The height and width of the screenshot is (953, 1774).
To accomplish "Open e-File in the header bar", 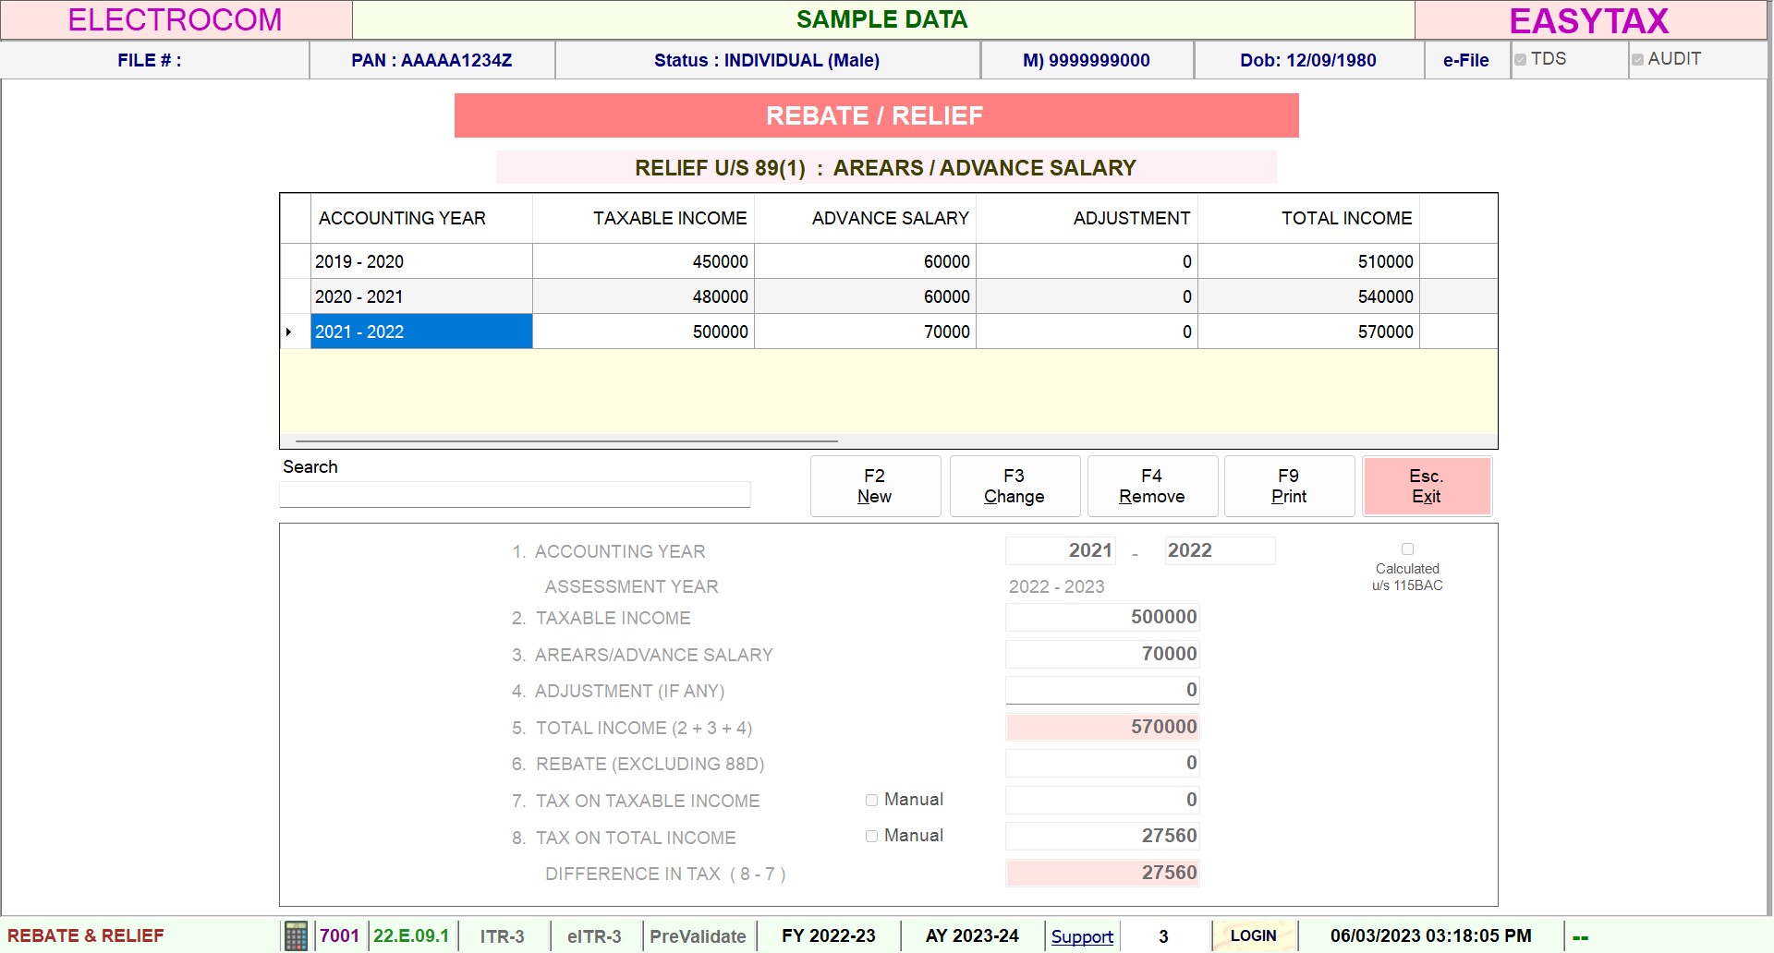I will 1465,60.
